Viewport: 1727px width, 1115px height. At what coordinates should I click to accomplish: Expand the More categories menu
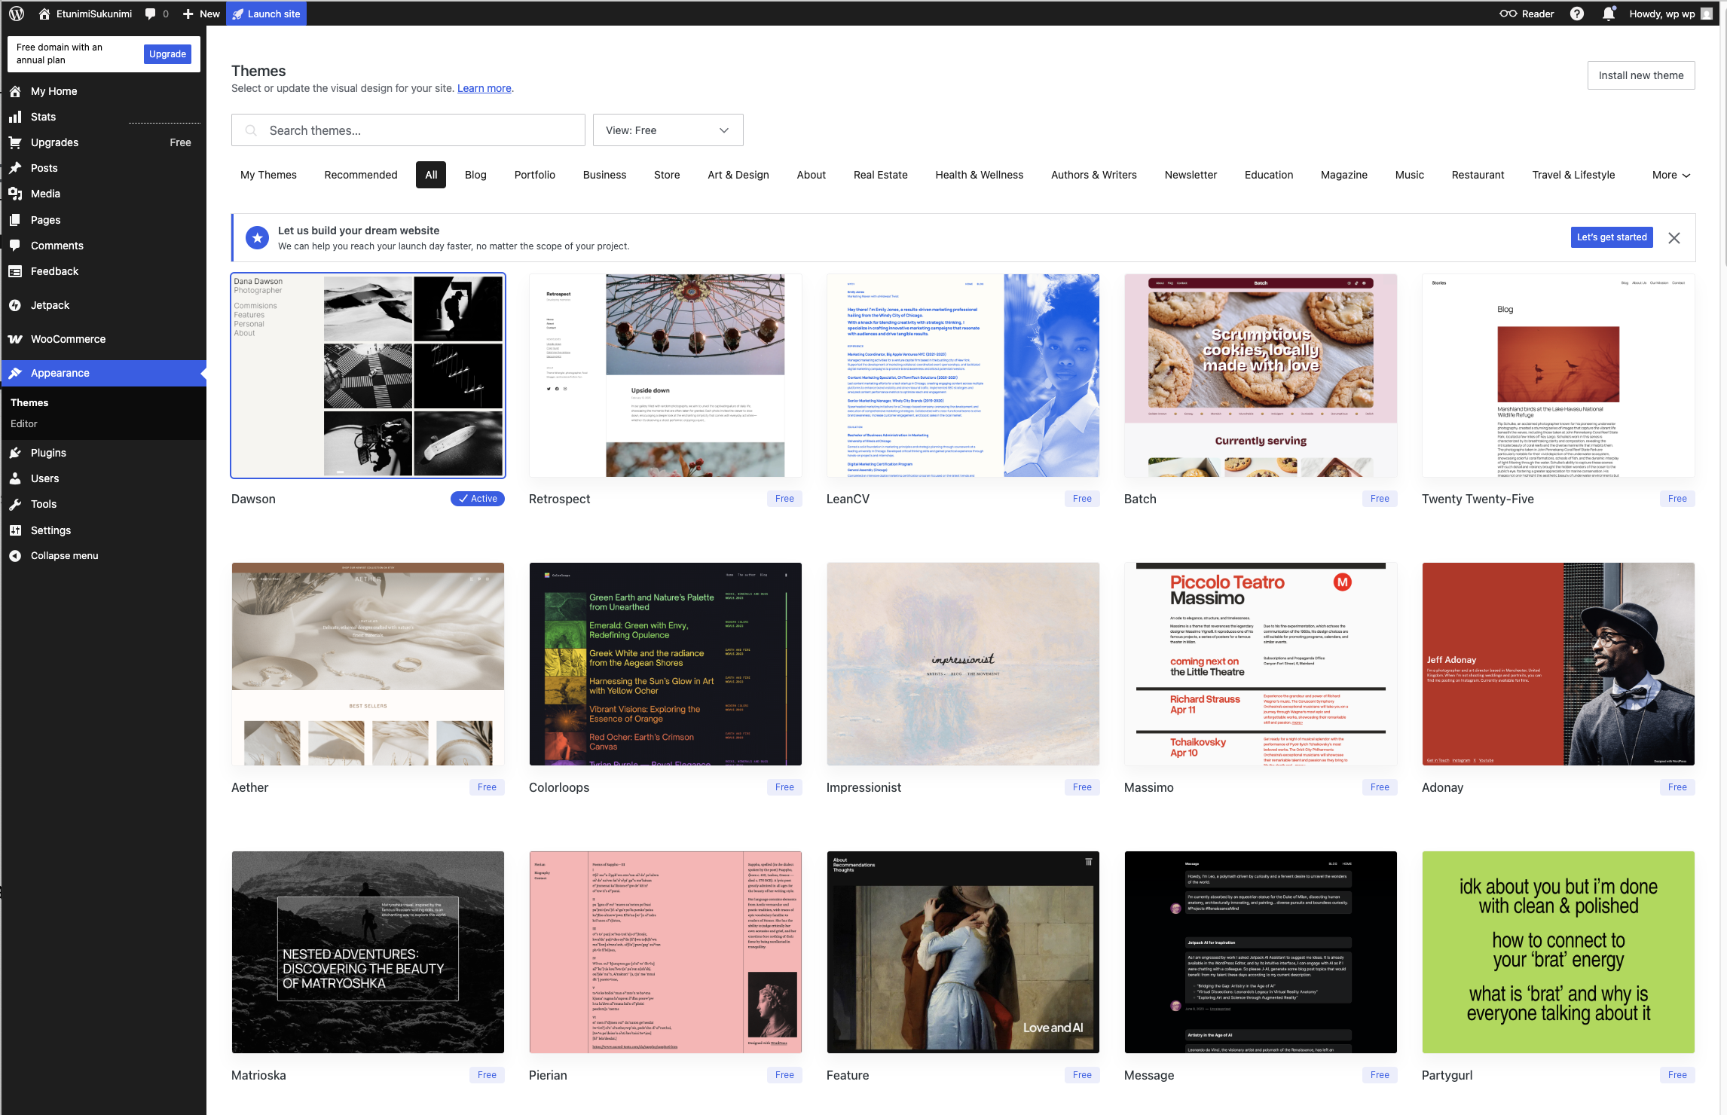pos(1670,175)
